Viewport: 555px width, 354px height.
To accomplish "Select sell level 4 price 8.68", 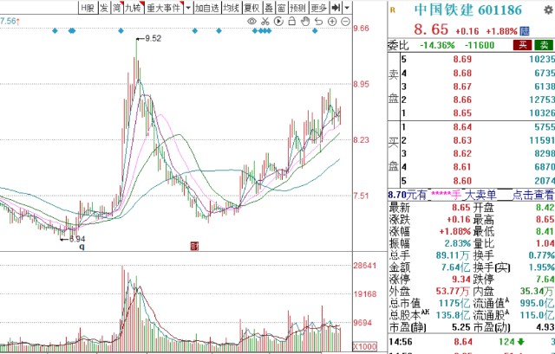I will coord(462,73).
